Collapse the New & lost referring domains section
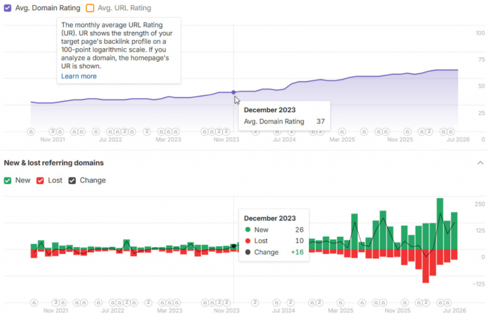489x315 pixels. point(480,163)
